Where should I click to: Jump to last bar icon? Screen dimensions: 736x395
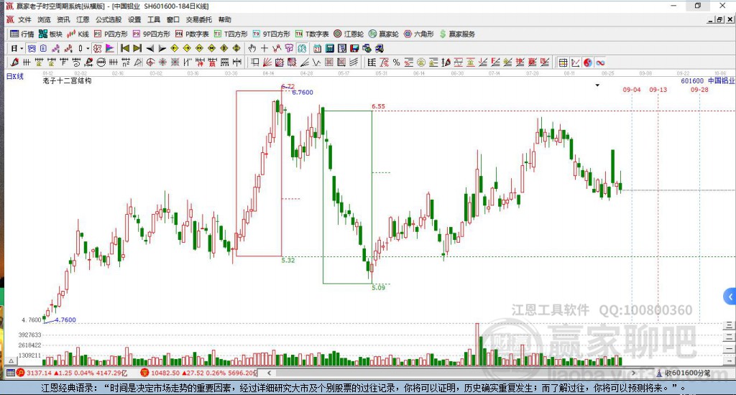[x=137, y=48]
